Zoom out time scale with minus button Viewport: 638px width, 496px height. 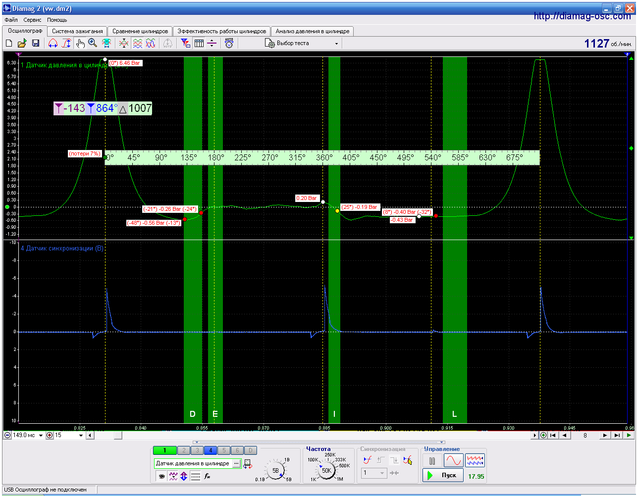pos(7,436)
